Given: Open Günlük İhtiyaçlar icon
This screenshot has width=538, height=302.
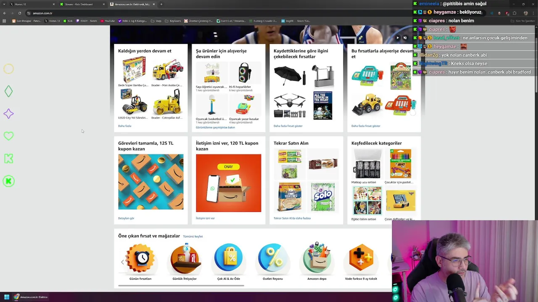Looking at the screenshot, I should [185, 258].
